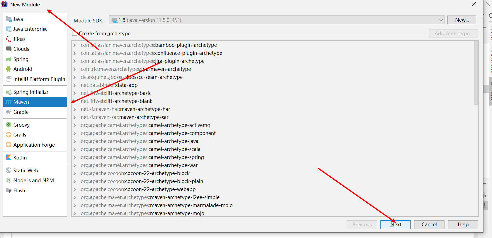The width and height of the screenshot is (492, 238).
Task: Open Help for New Module
Action: click(x=463, y=225)
